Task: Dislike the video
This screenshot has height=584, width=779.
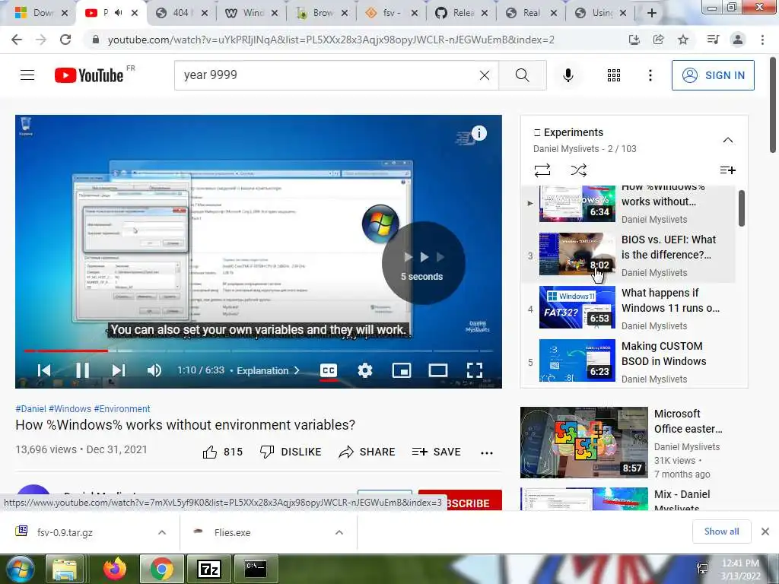Action: (291, 452)
